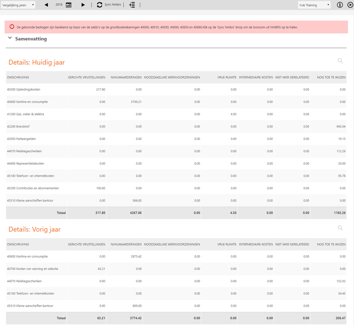Search in Details: Huidig jaar table

(x=340, y=61)
